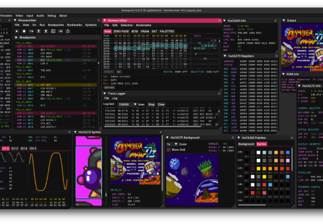Close the HuC6270 Registers panel

click(276, 56)
